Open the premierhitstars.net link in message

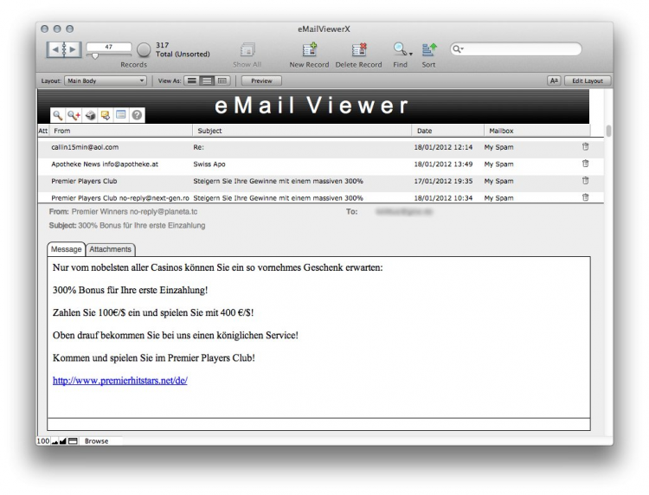pos(119,380)
